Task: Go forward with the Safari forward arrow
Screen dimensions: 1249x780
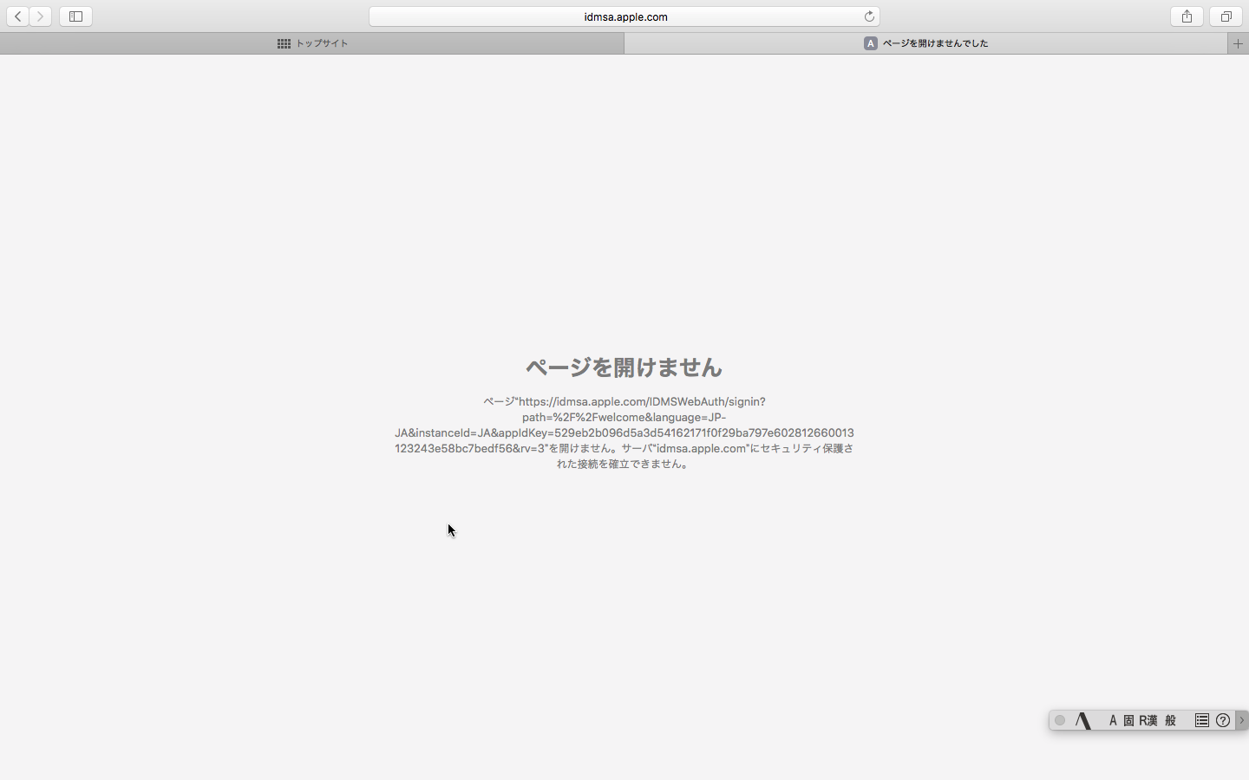Action: pos(40,16)
